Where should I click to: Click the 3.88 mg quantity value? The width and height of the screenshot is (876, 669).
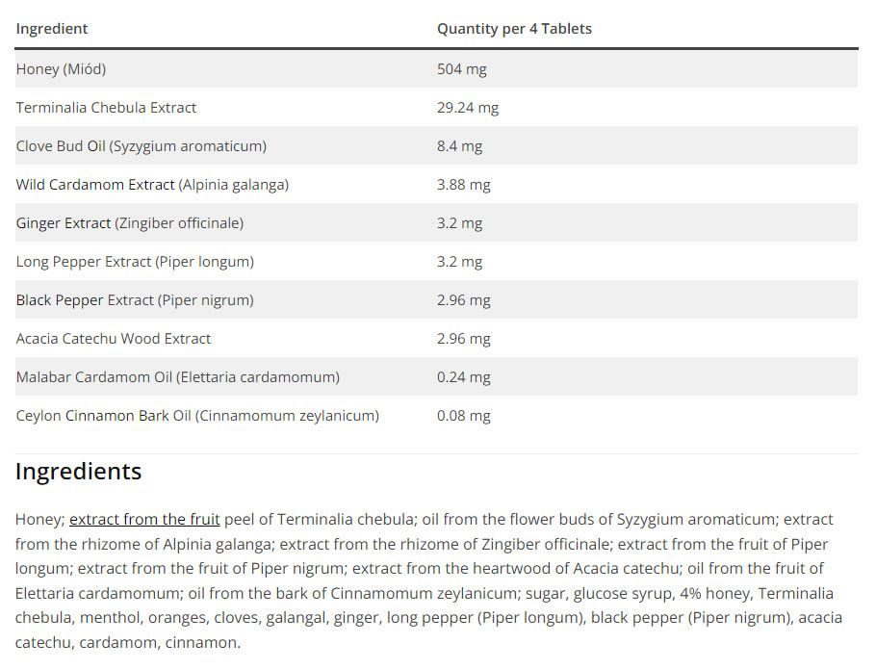point(464,185)
